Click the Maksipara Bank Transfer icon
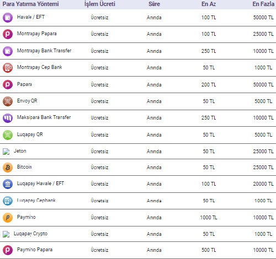This screenshot has height=259, width=276. point(8,118)
